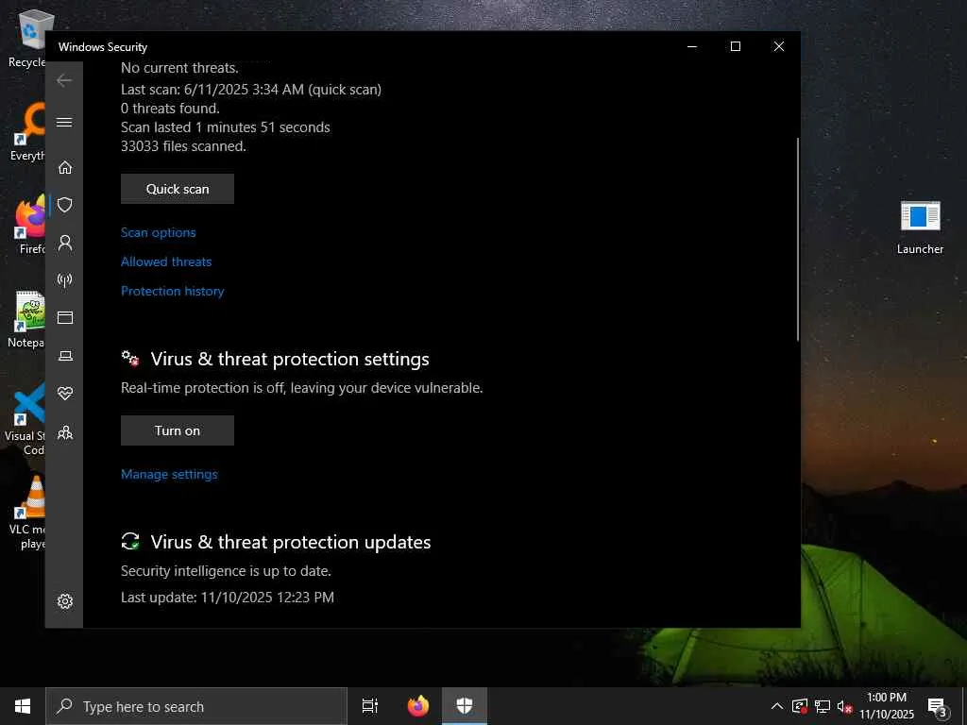Click the Virus & threat protection settings heading
967x725 pixels.
point(290,359)
